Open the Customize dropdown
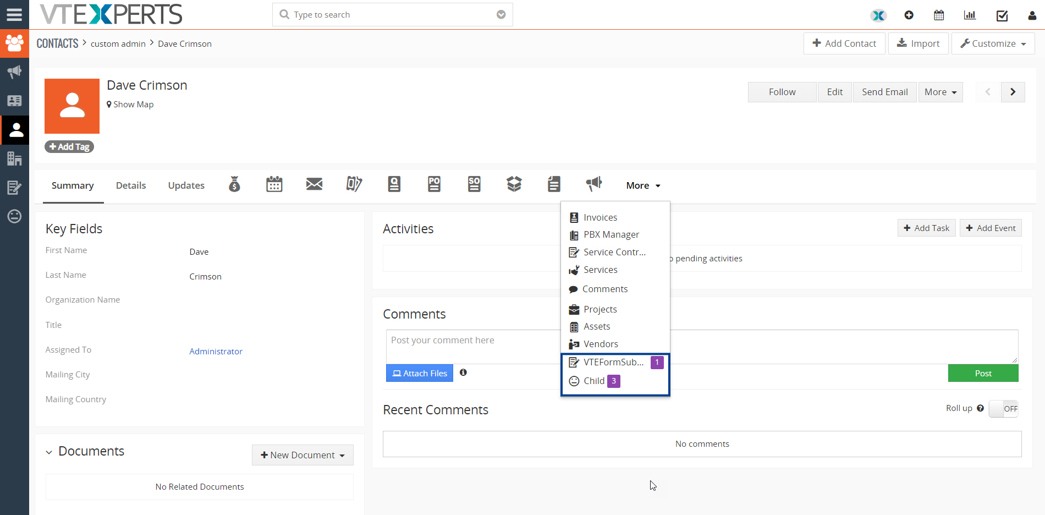The image size is (1045, 515). pos(993,43)
